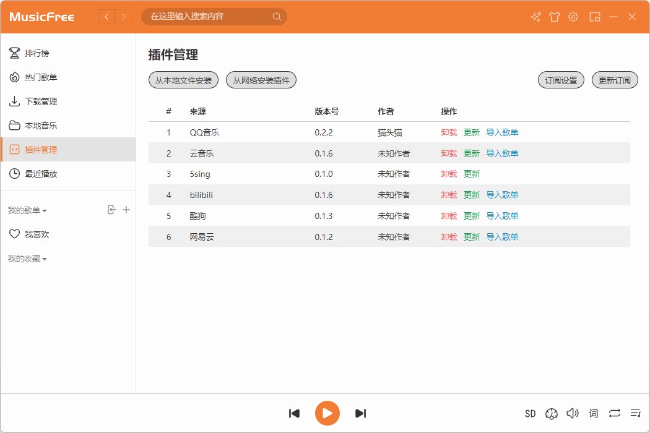Open the theme shirt icon

(555, 17)
